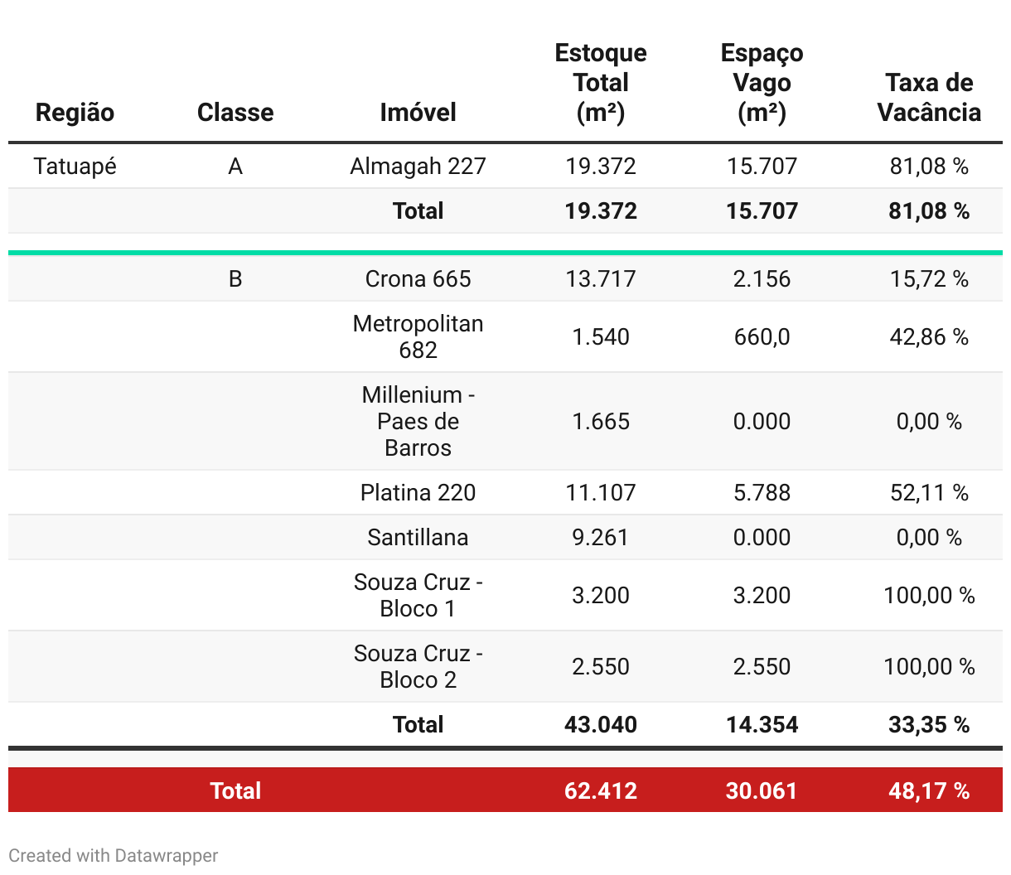Select the Metropolitan 682 row
The width and height of the screenshot is (1011, 875).
pos(418,336)
